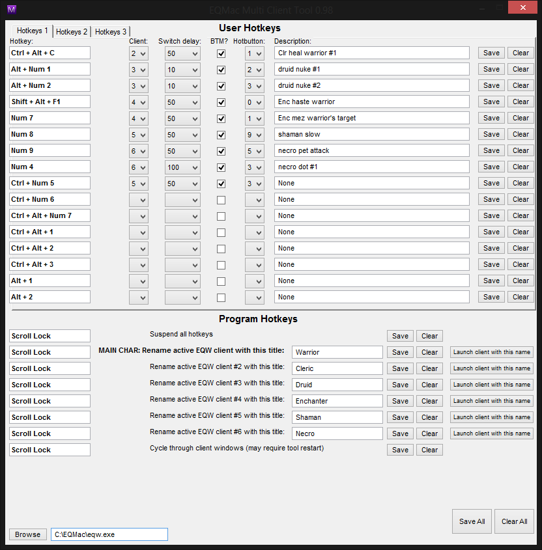The image size is (542, 550).
Task: Uncheck BTM for Clr heal warrior #1 row
Action: [221, 53]
